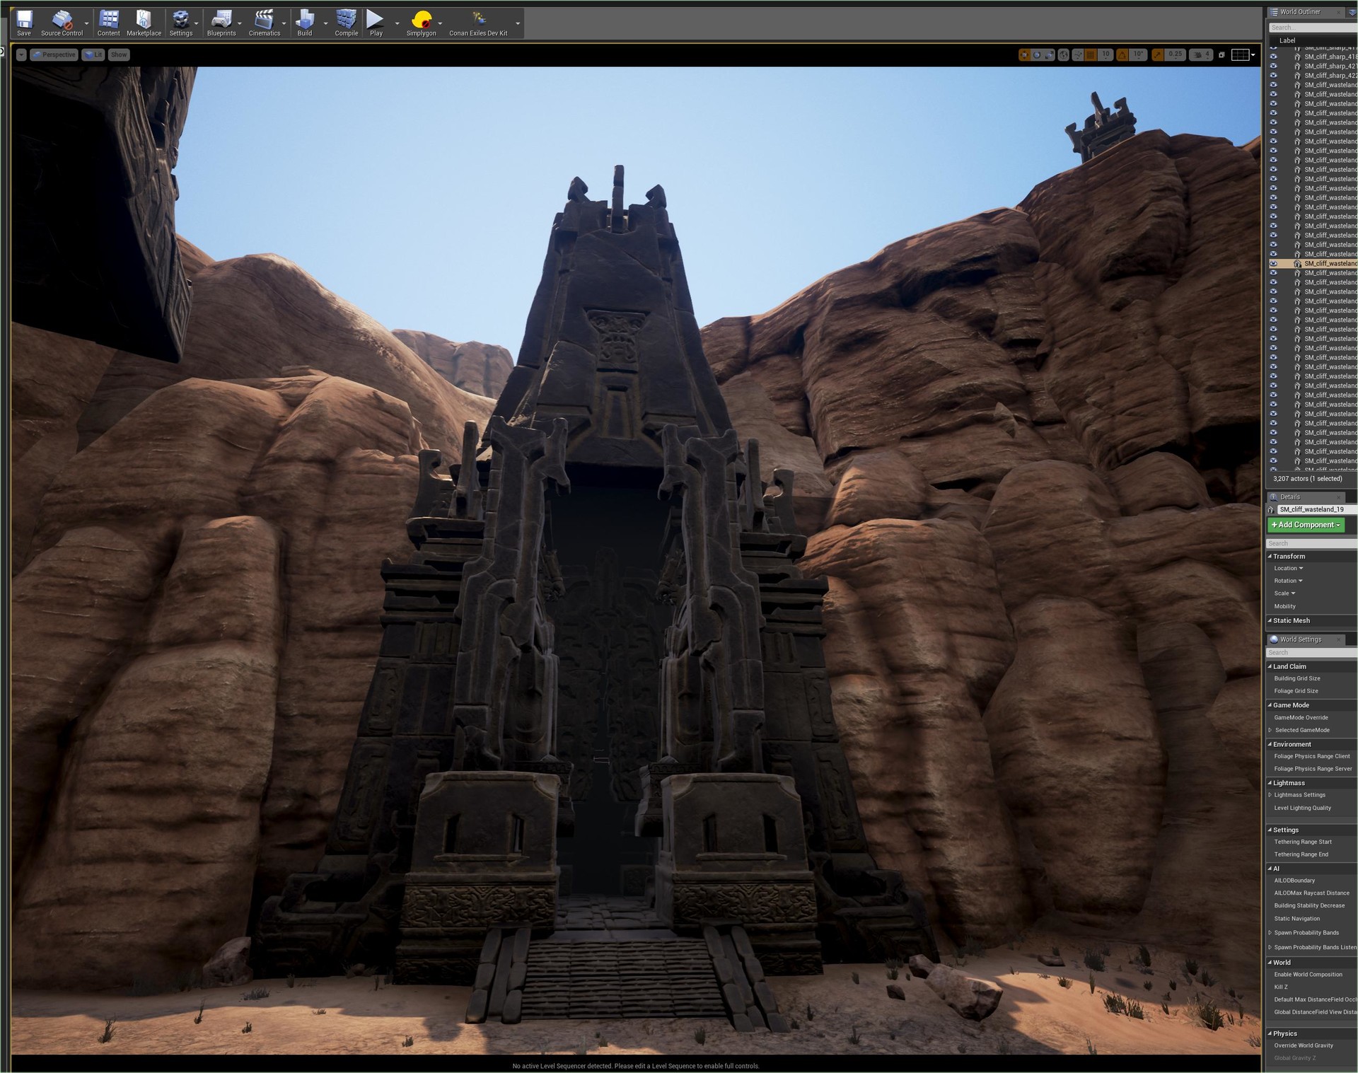Open the viewport Show menu
Viewport: 1358px width, 1073px height.
click(119, 54)
